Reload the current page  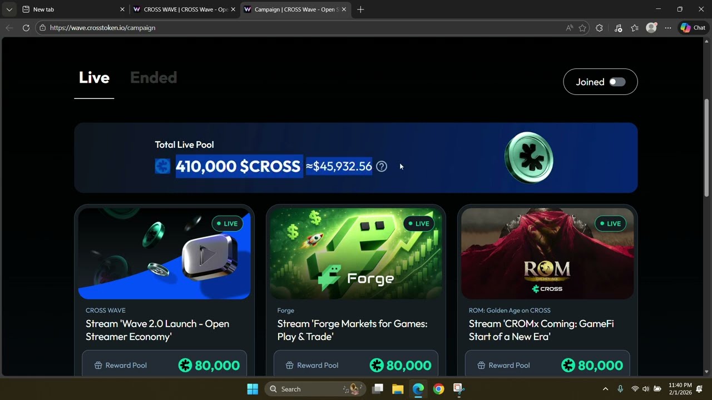pos(26,28)
